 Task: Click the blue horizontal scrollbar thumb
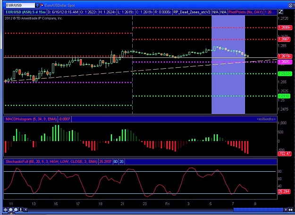pyautogui.click(x=258, y=209)
